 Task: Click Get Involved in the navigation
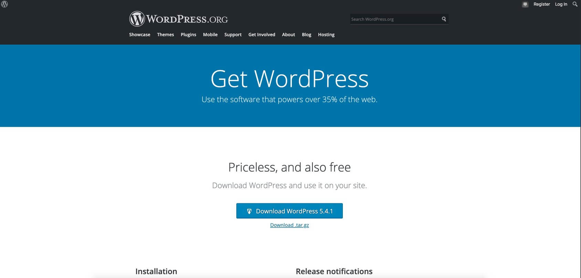tap(262, 34)
